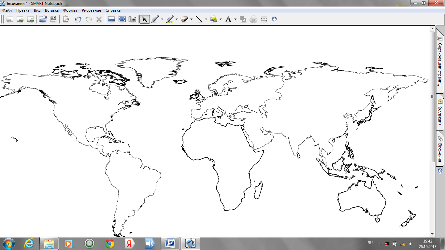
Task: Open the Коллекция side tab
Action: click(440, 112)
